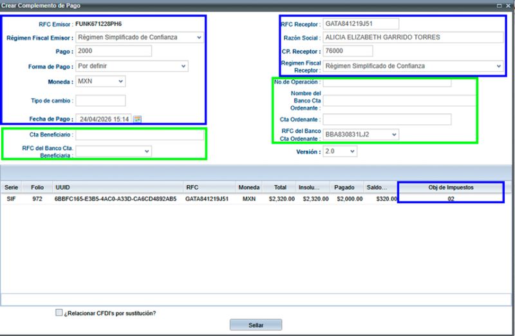Open the calendar picker beside Fecha de Pago
This screenshot has height=336, width=515.
(137, 119)
